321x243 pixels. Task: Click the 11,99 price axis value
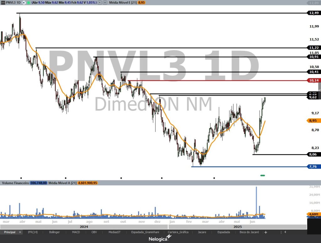314,26
